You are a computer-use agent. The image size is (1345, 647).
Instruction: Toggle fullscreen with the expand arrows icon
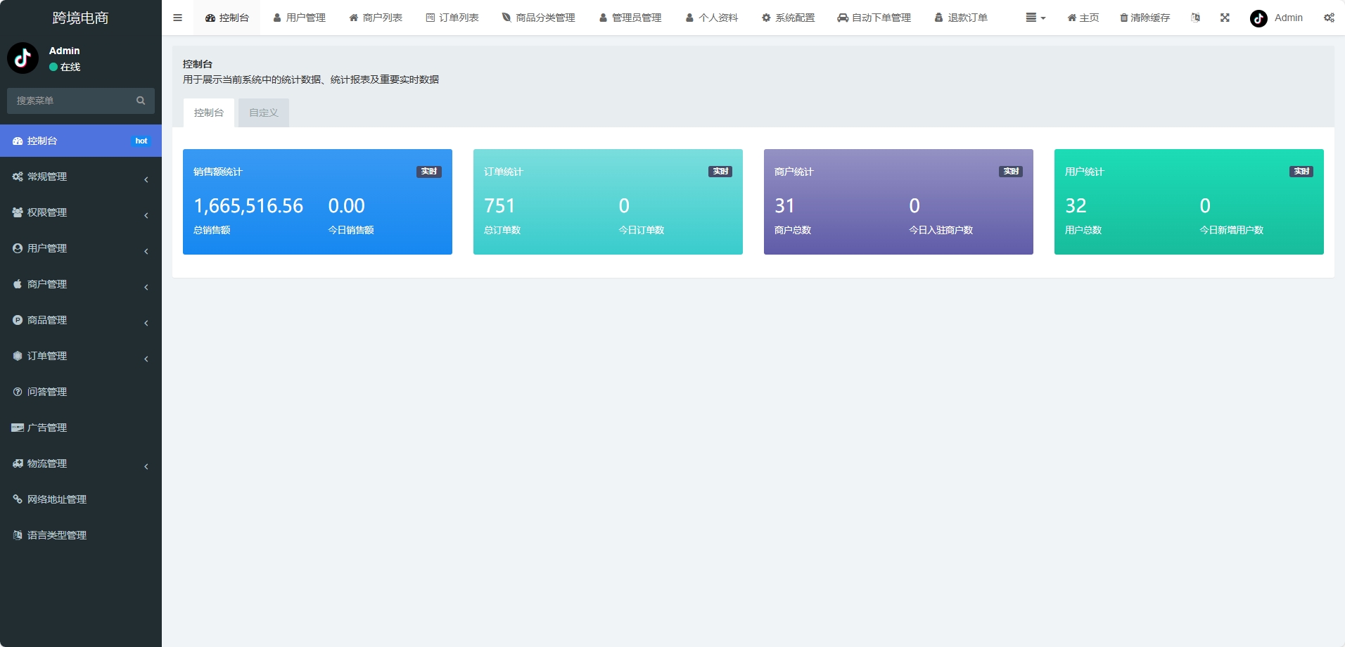(x=1225, y=18)
